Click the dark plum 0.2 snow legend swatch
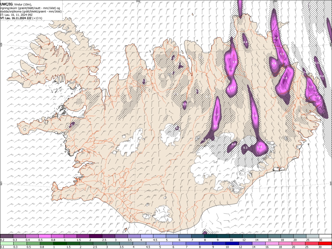The height and width of the screenshot is (249, 332). click(x=6, y=236)
